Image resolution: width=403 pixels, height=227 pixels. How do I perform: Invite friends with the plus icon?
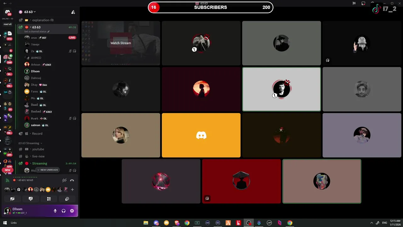[72, 189]
